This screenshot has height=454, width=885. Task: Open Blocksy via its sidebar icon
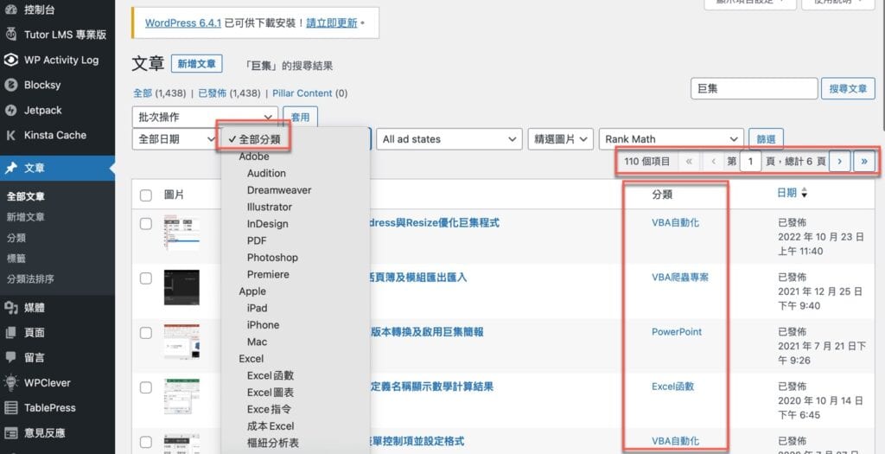coord(10,85)
